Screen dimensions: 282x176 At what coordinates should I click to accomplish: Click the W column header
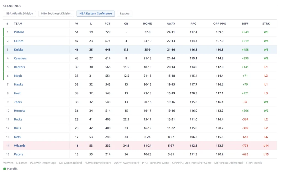pyautogui.click(x=77, y=24)
